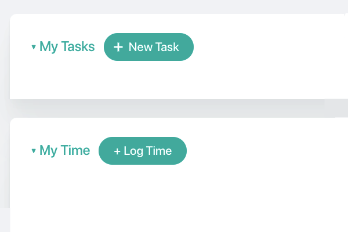Open the Log Time button
This screenshot has width=348, height=232.
point(143,151)
